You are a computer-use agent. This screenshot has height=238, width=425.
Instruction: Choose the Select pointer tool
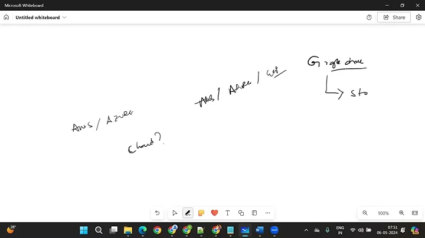tap(175, 213)
